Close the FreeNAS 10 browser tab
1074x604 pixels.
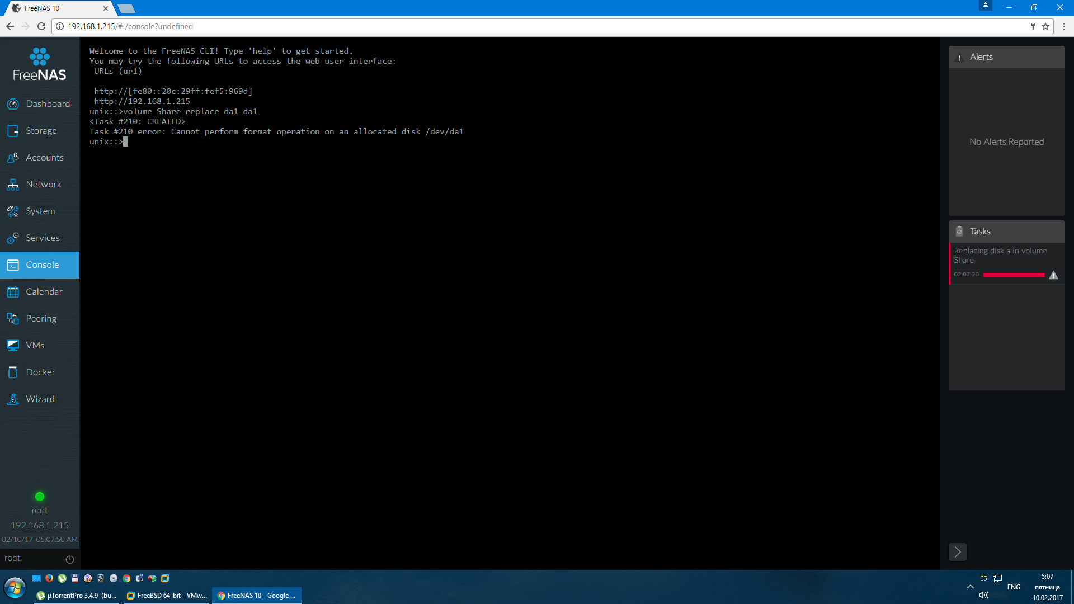[x=106, y=8]
